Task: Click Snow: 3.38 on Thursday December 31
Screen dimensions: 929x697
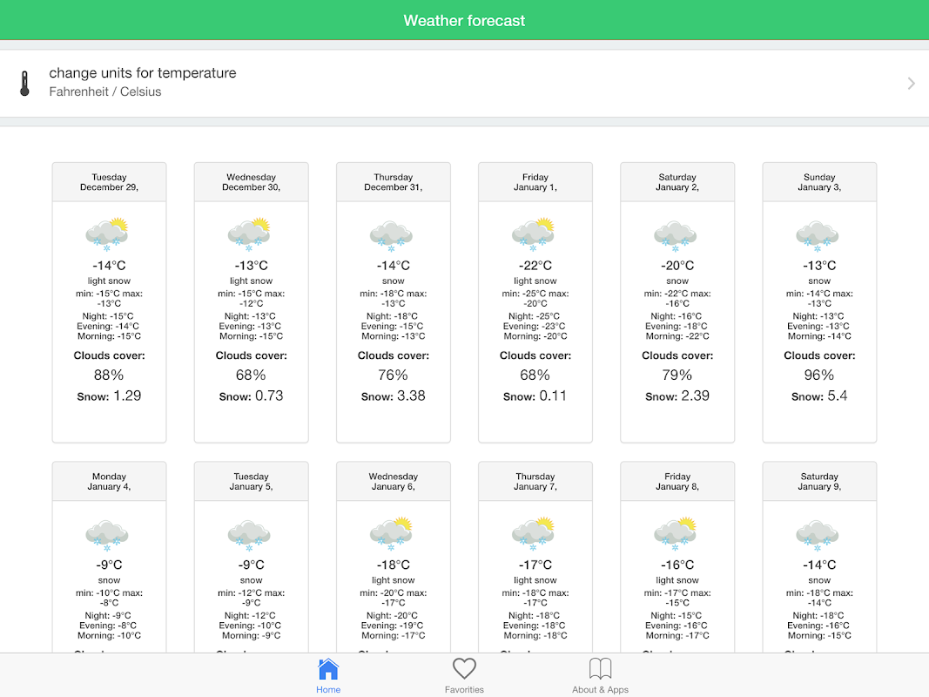Action: [x=394, y=396]
